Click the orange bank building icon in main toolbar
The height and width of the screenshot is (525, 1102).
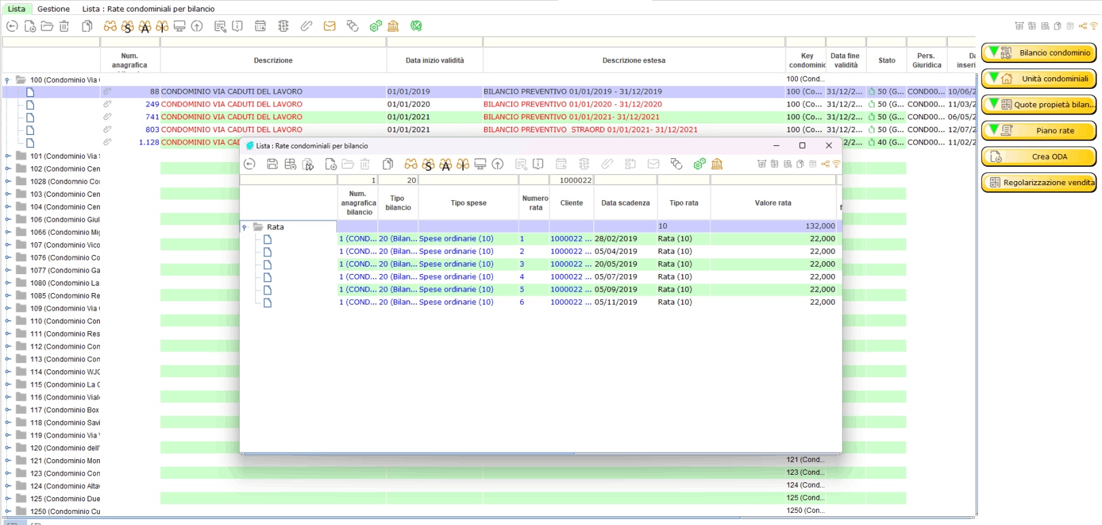pyautogui.click(x=393, y=26)
